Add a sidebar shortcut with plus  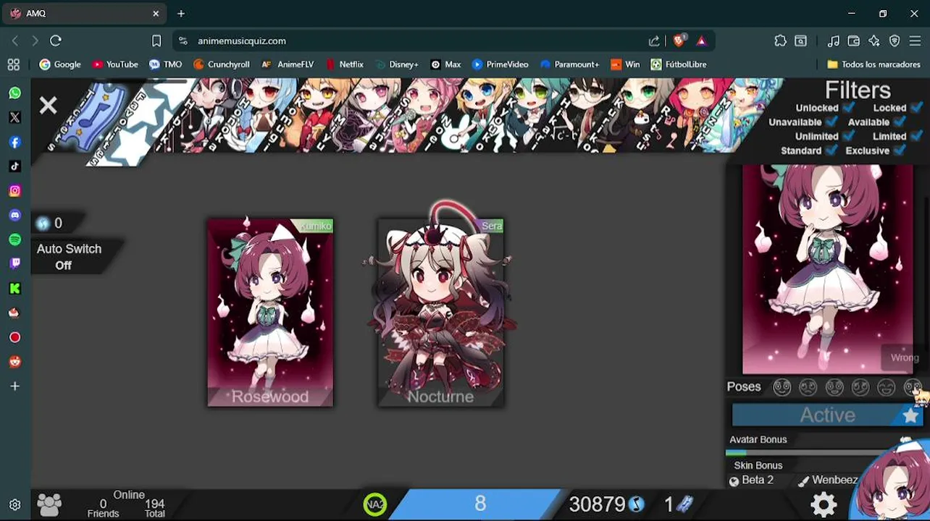14,386
